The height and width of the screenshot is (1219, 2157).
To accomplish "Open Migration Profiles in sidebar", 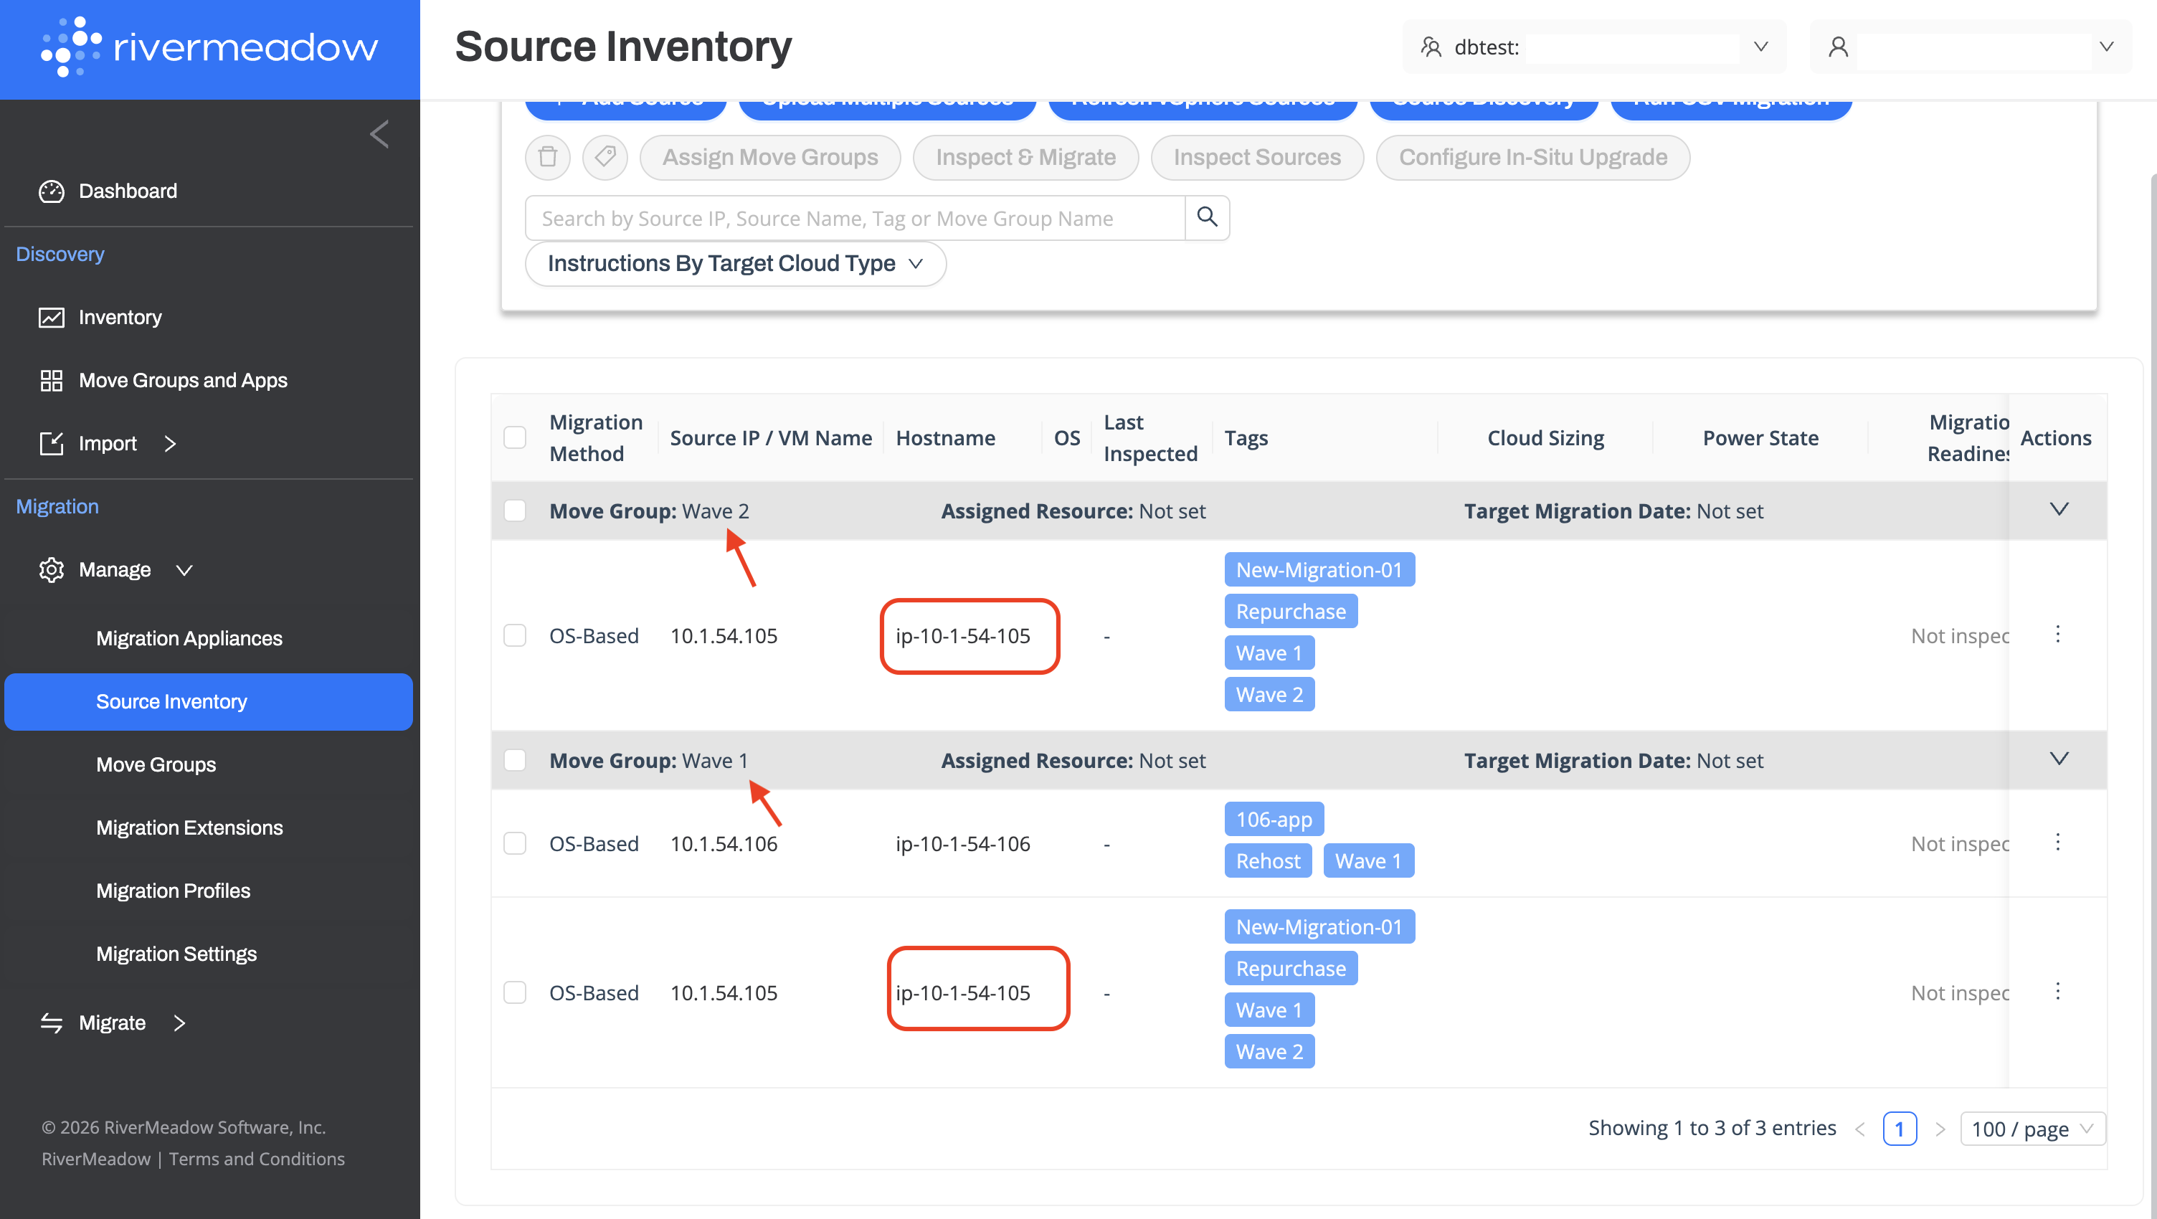I will pos(174,891).
